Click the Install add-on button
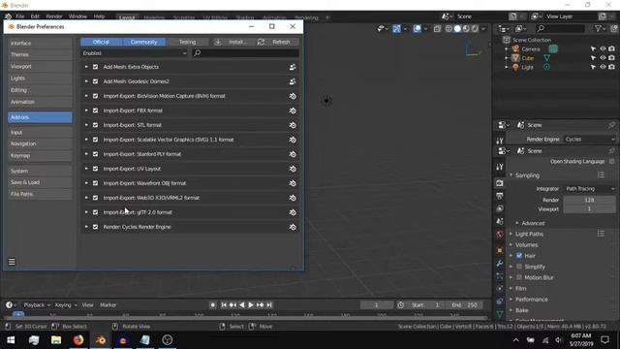Screen dimensions: 620x349 [232, 42]
